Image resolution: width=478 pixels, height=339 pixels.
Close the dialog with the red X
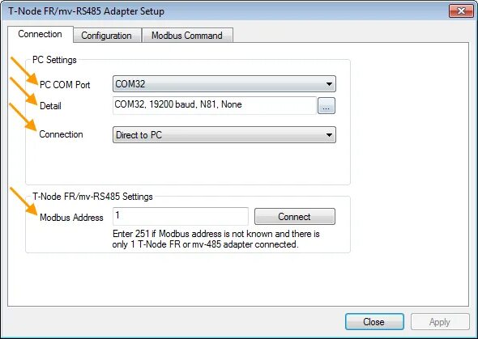461,11
